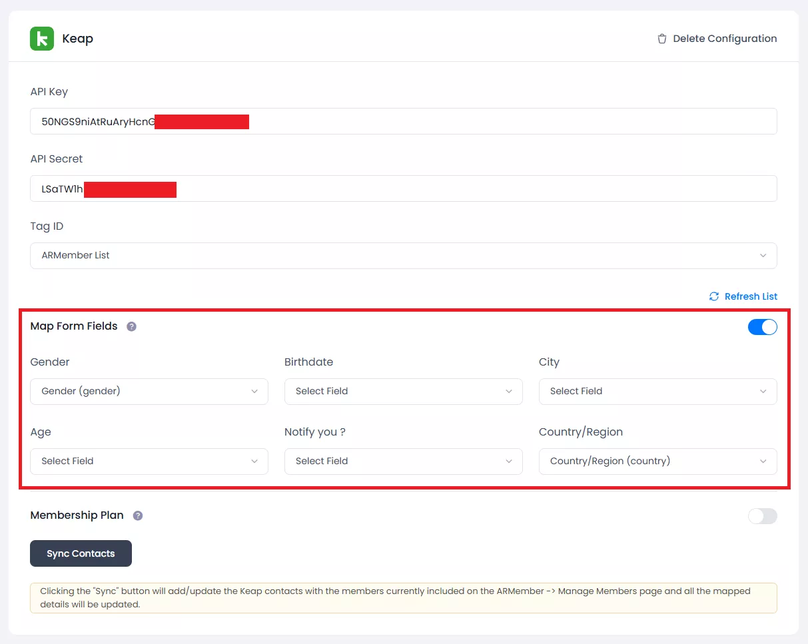
Task: Click the green Keap logo icon
Action: [42, 39]
